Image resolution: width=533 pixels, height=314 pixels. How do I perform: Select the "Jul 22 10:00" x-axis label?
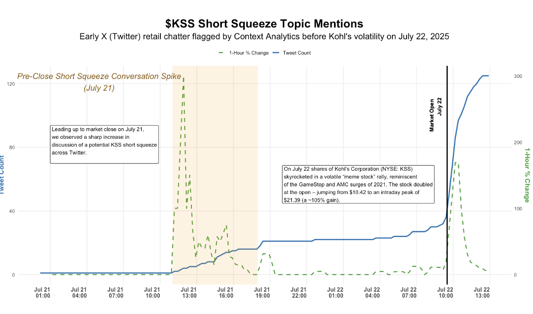(x=446, y=292)
